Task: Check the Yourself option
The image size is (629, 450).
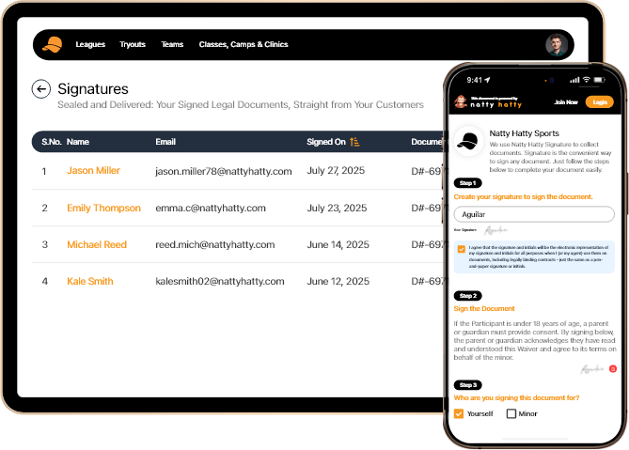Action: tap(459, 413)
